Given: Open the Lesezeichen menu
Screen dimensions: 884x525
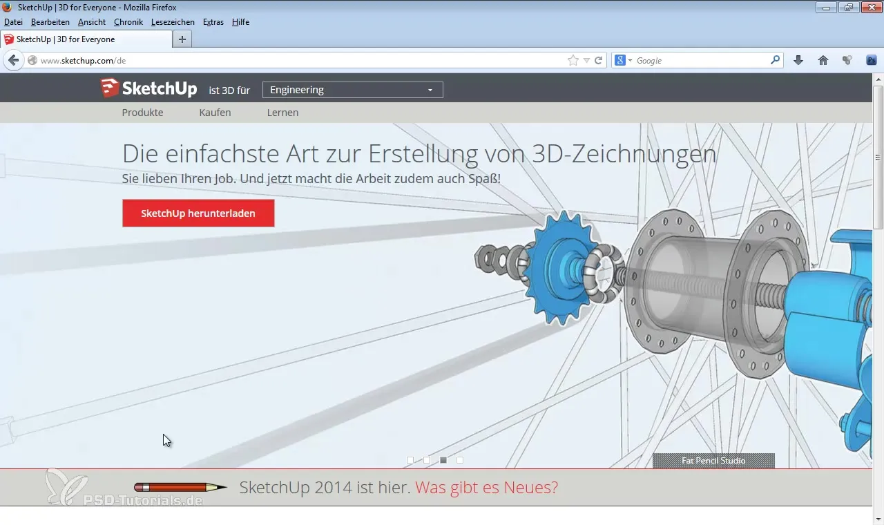Looking at the screenshot, I should (173, 22).
